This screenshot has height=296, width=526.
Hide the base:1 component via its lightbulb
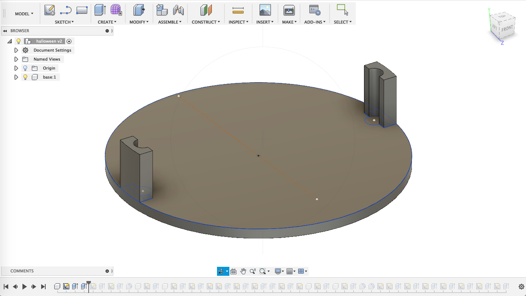[25, 77]
